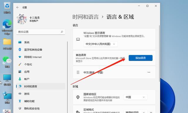Click the 添加语言 button

click(140, 58)
